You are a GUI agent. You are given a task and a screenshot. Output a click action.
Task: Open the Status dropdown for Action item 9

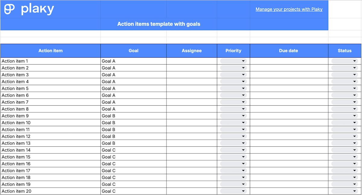[x=344, y=116]
